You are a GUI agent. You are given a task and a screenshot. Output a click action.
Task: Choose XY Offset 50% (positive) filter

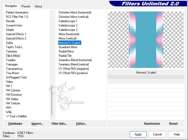(x=73, y=73)
